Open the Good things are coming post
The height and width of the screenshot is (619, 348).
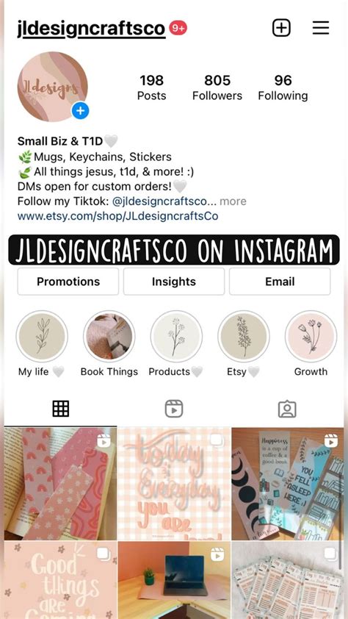[x=60, y=580]
